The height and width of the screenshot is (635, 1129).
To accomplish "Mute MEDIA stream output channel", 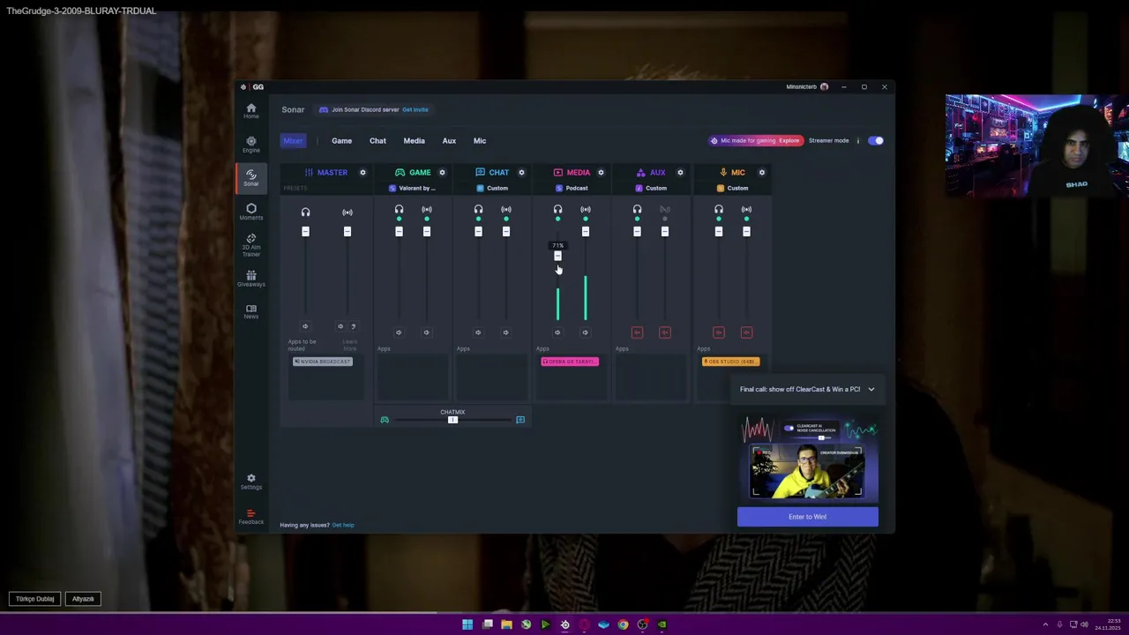I will coord(585,332).
